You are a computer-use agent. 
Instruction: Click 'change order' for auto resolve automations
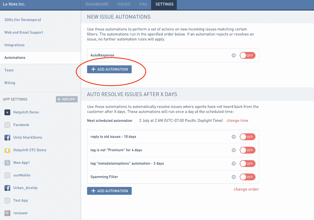click(246, 189)
